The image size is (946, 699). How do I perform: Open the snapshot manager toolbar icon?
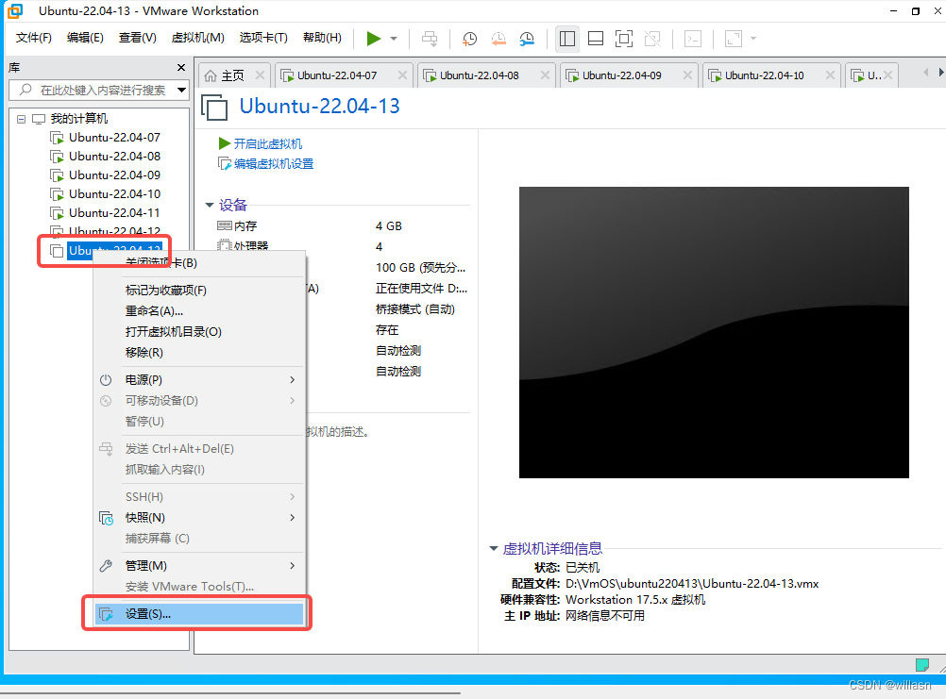527,39
